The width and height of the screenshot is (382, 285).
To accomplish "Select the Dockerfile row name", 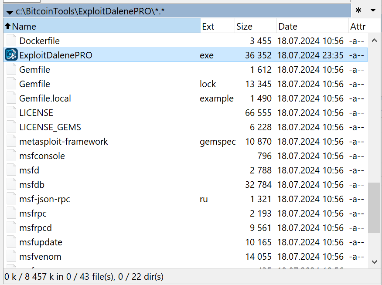I will click(x=40, y=41).
